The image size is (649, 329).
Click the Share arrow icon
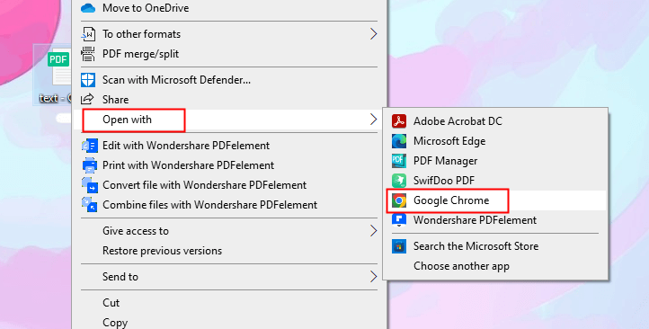87,99
